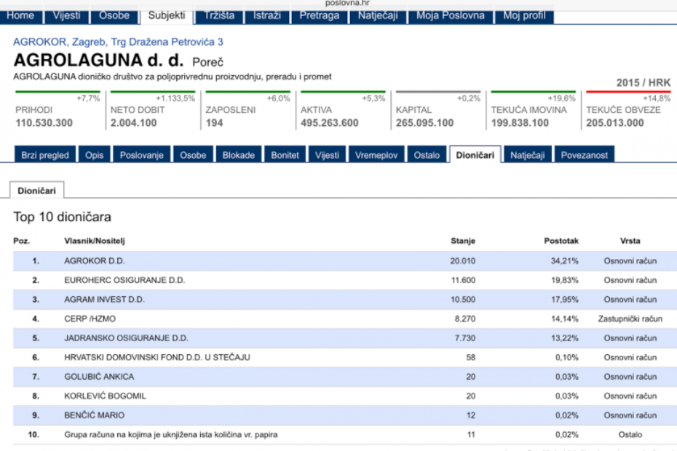Open the Moj profil tab
The height and width of the screenshot is (451, 677).
coord(524,15)
